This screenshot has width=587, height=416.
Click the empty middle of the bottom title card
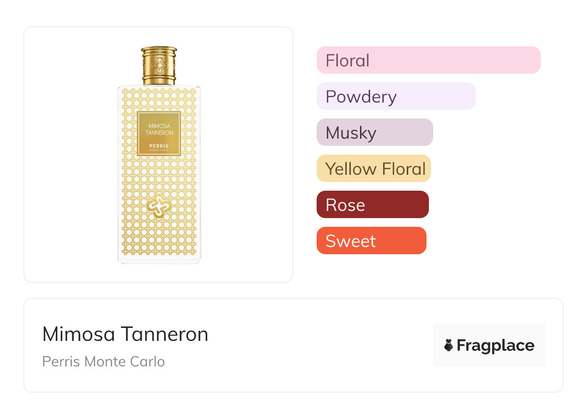(x=313, y=345)
